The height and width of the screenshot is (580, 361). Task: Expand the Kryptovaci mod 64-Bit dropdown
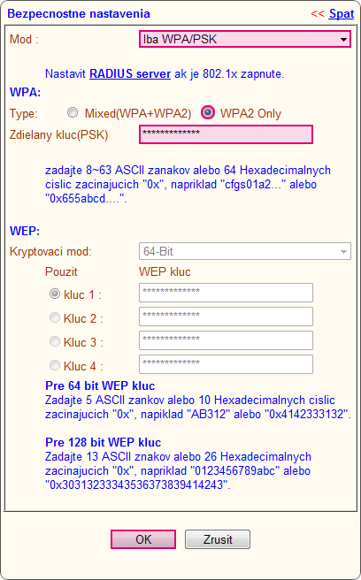pos(245,251)
